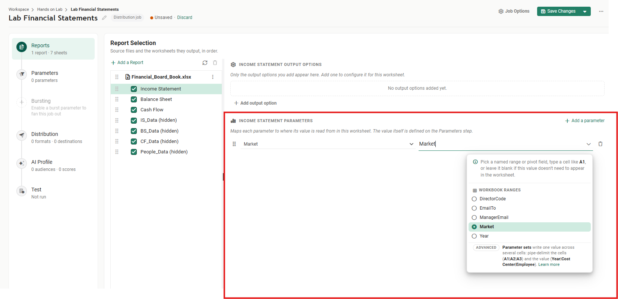The image size is (618, 299).
Task: Open the Distribution paper-plane step icon
Action: click(x=22, y=135)
